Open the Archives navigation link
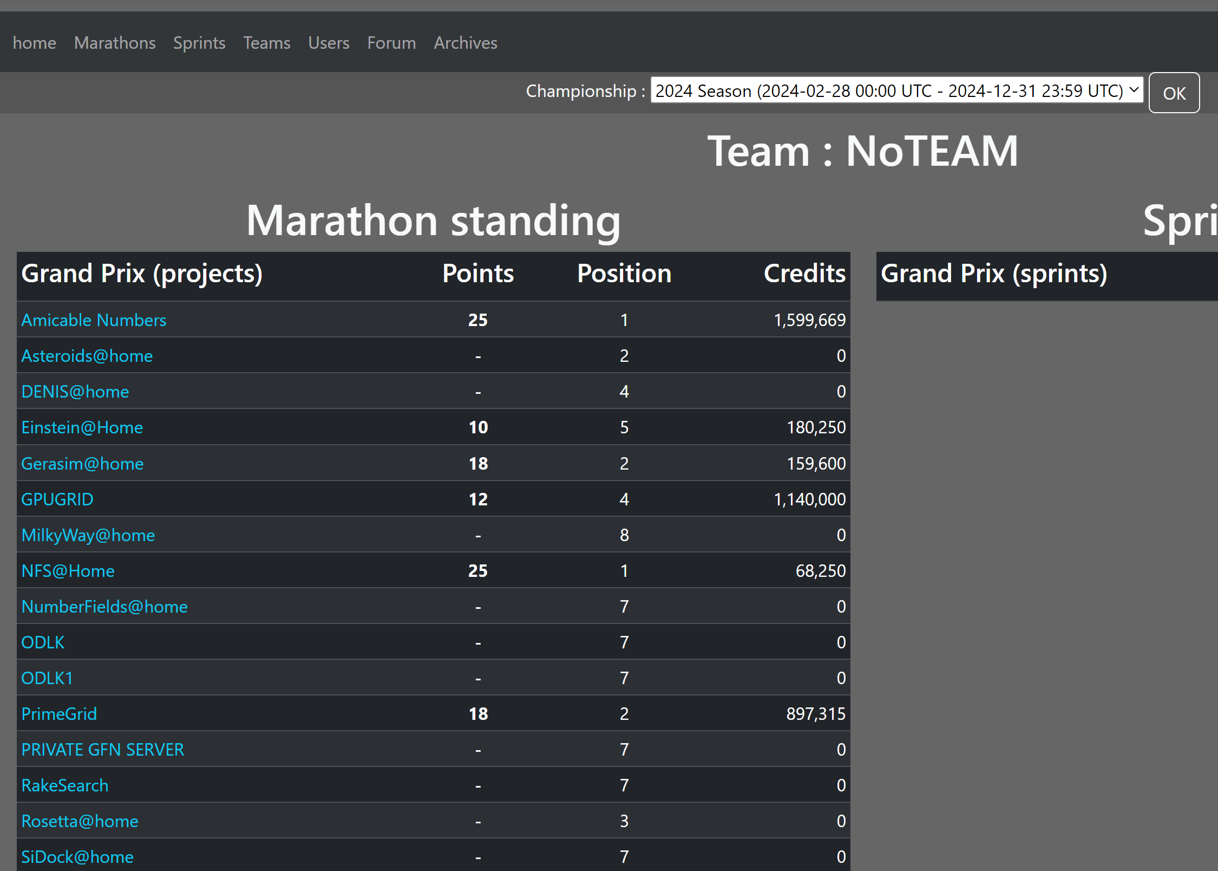The image size is (1218, 871). pos(465,43)
